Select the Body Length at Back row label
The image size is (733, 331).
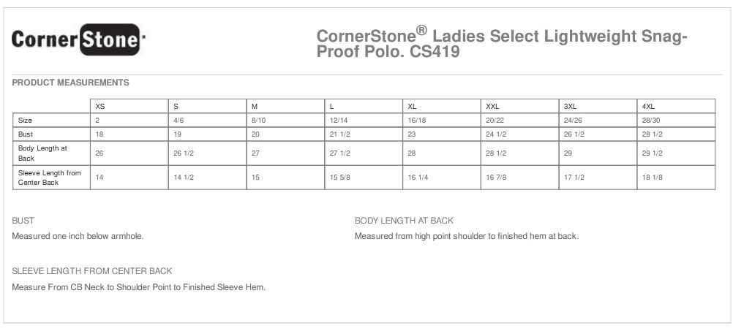point(42,153)
